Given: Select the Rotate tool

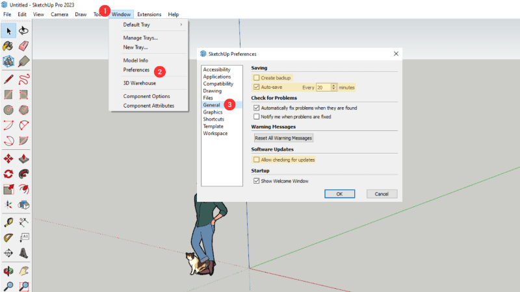Looking at the screenshot, I should [9, 174].
